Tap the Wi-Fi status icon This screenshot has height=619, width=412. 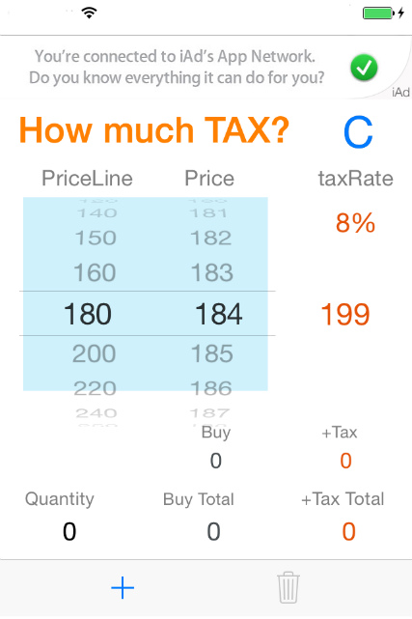89,13
